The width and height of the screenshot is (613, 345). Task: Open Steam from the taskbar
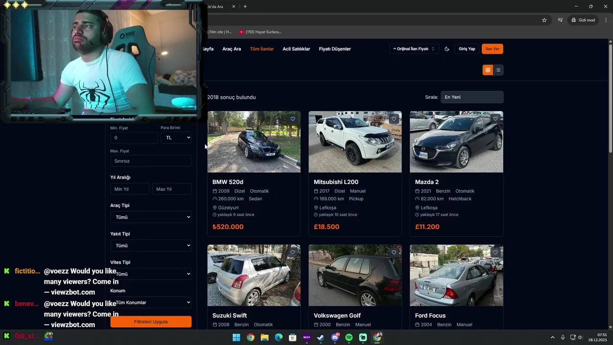[321, 337]
